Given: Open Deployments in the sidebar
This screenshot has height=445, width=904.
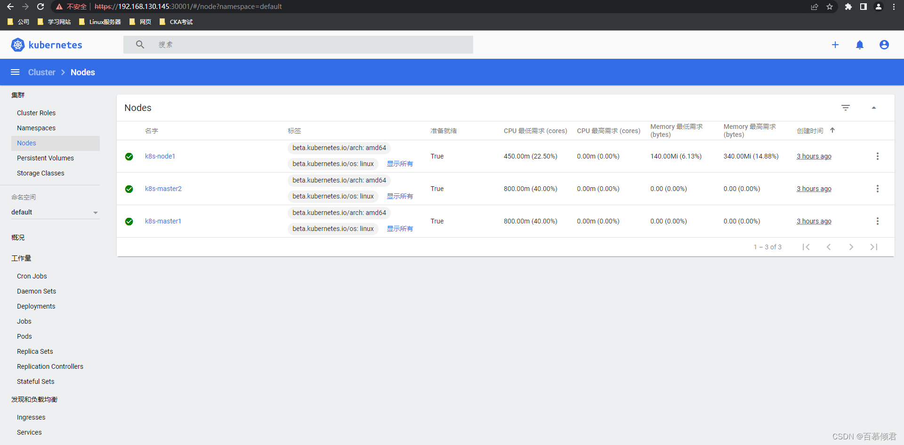Looking at the screenshot, I should click(x=36, y=306).
